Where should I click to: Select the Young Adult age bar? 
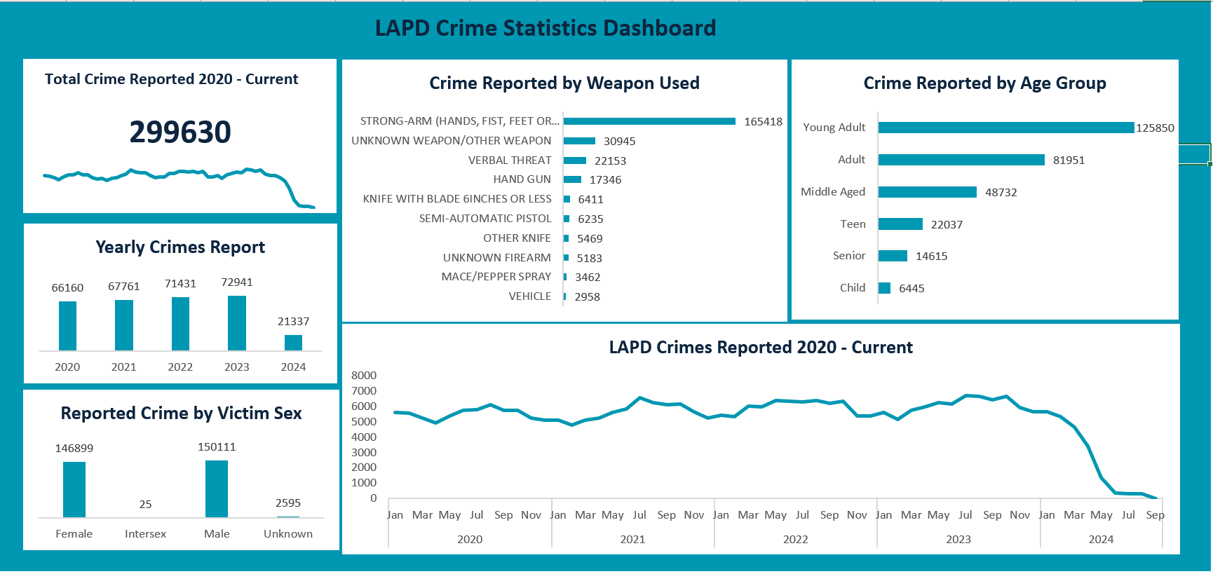coord(1006,128)
